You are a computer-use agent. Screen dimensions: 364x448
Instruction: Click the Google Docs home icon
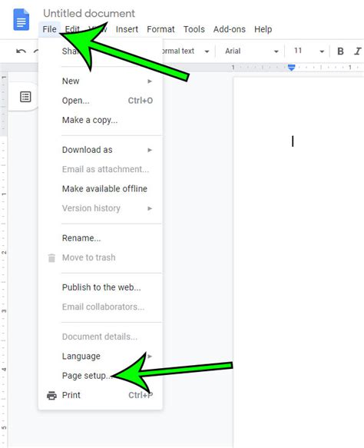pos(22,19)
